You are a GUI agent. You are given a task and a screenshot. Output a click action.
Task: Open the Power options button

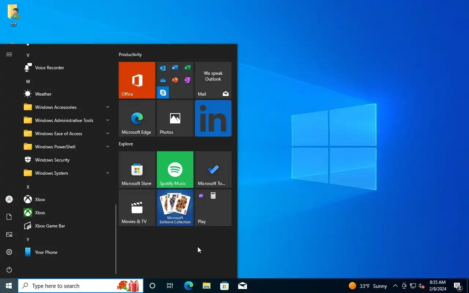9,270
